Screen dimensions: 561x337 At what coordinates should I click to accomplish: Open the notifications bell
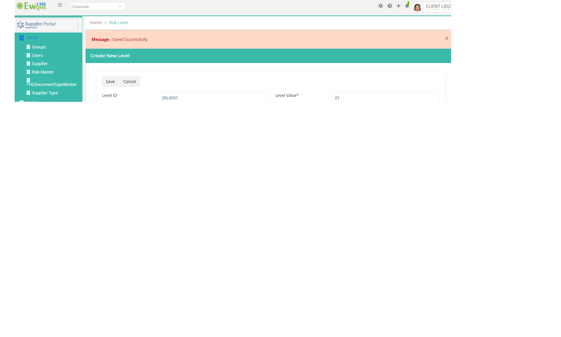pyautogui.click(x=407, y=6)
